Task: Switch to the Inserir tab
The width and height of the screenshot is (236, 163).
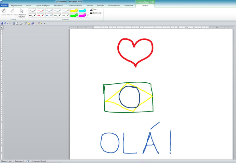Action: [x=29, y=5]
